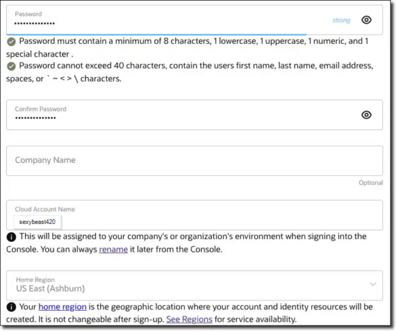
Task: Click the Cloud Account Name field
Action: [194, 215]
